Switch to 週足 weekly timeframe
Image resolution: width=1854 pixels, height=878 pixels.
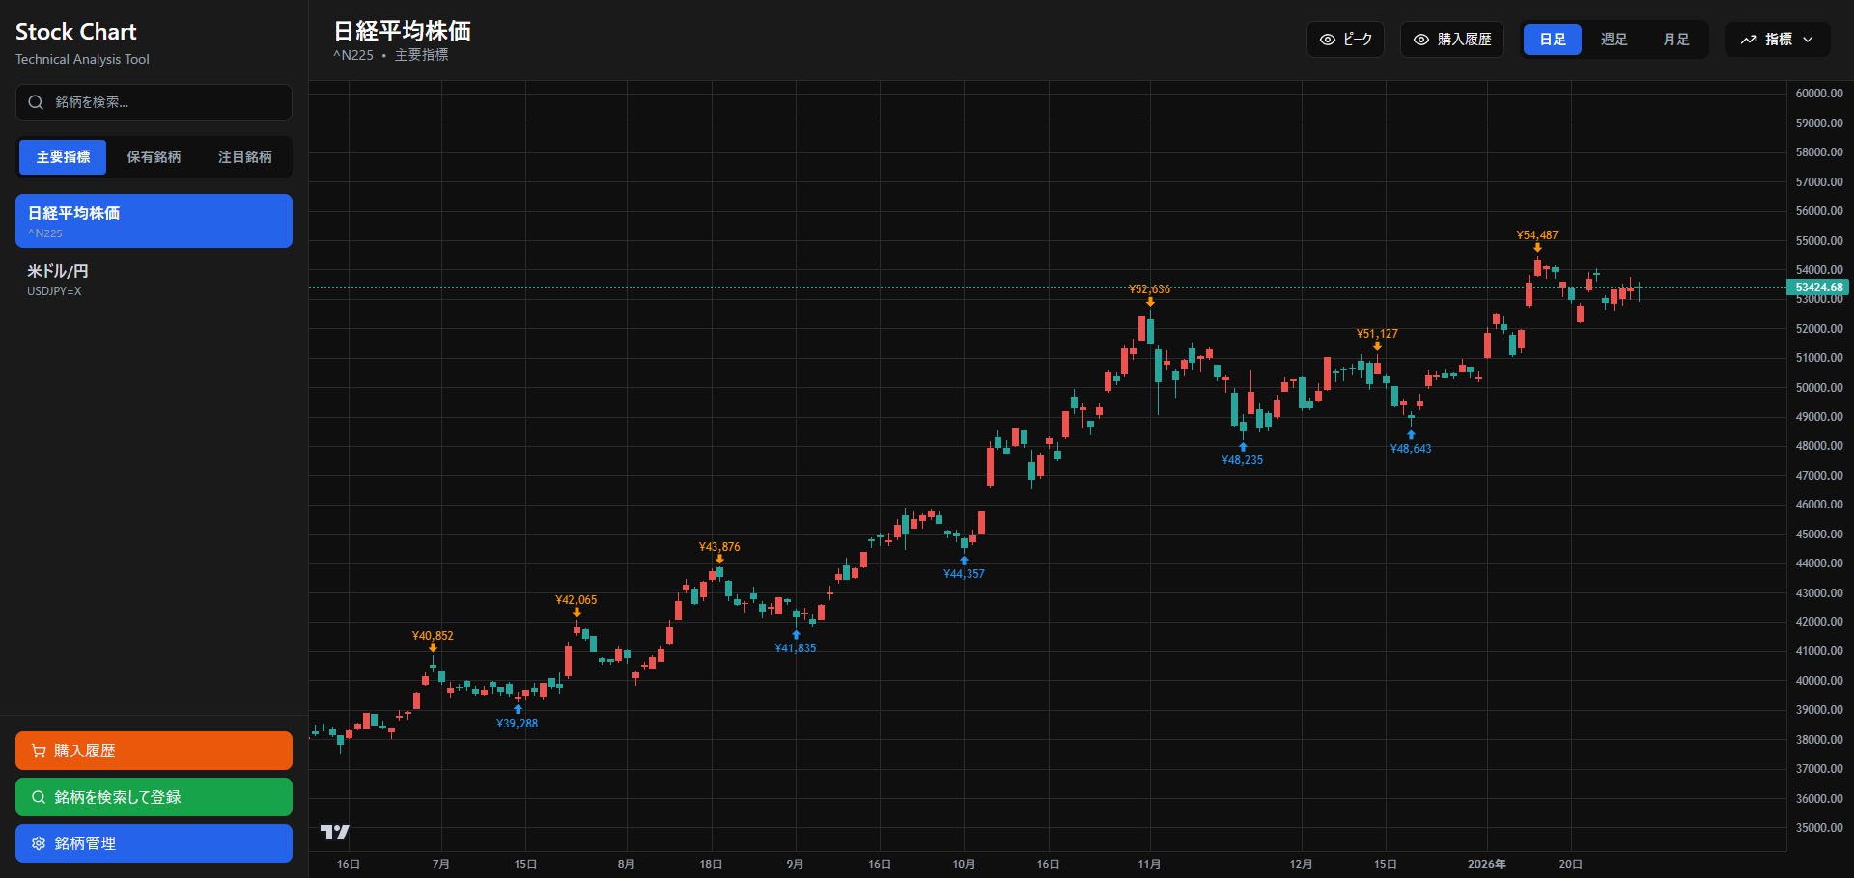coord(1614,40)
